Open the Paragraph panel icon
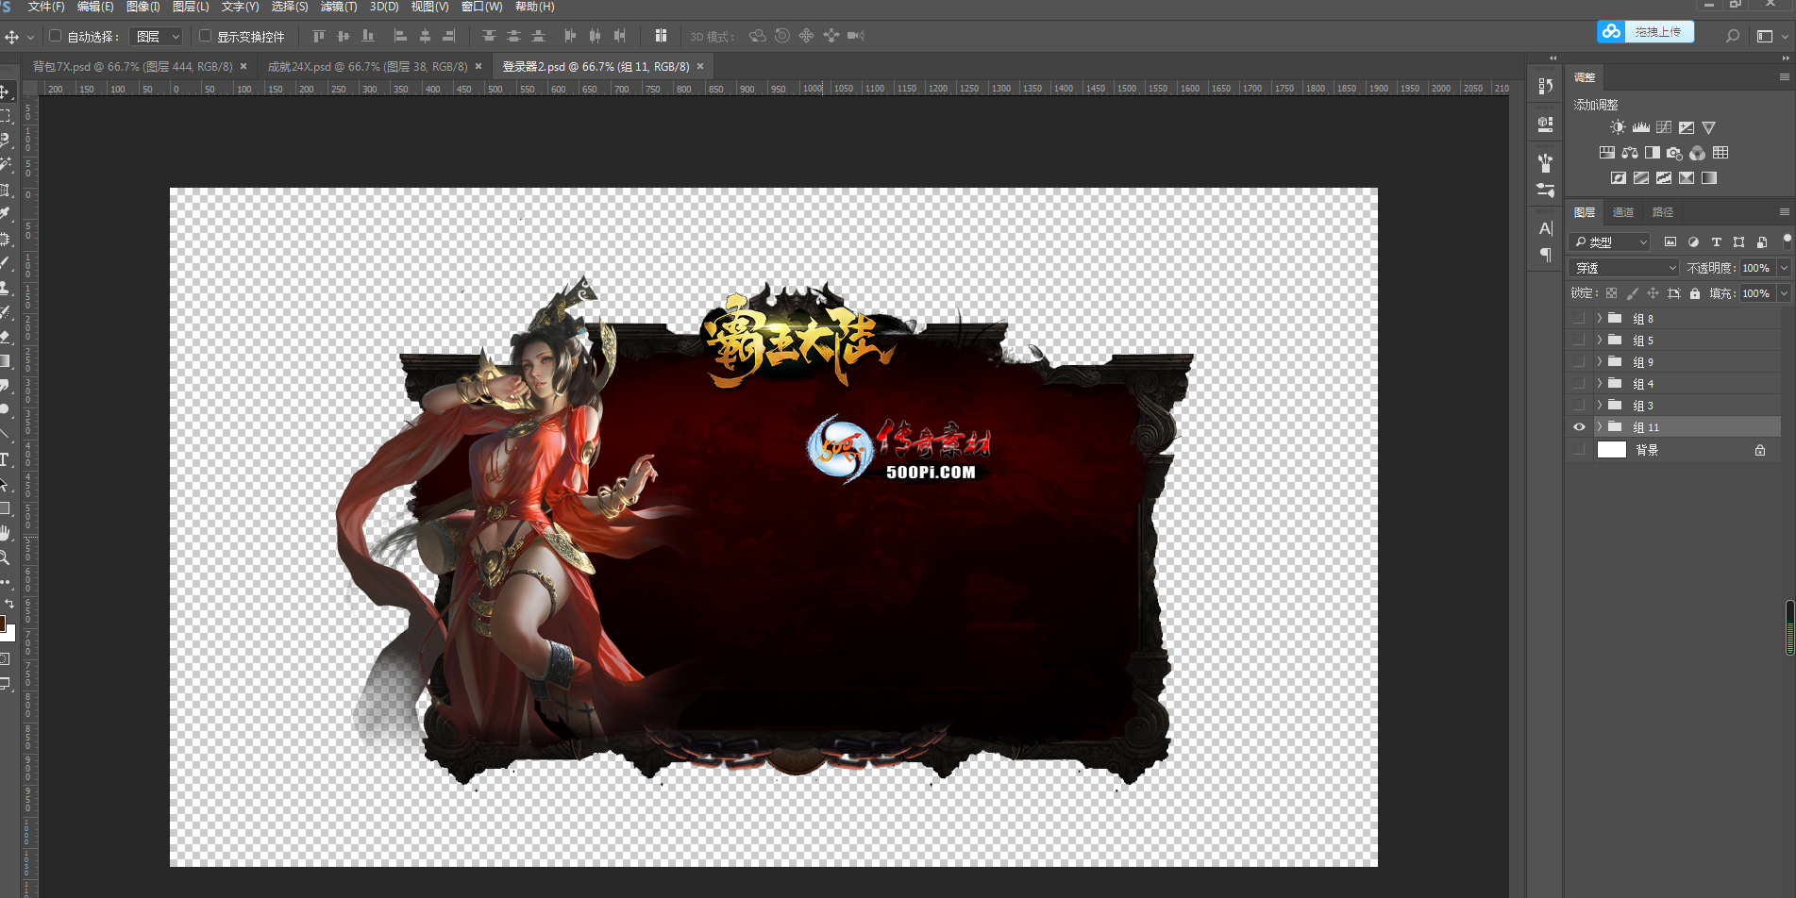1796x898 pixels. tap(1545, 255)
